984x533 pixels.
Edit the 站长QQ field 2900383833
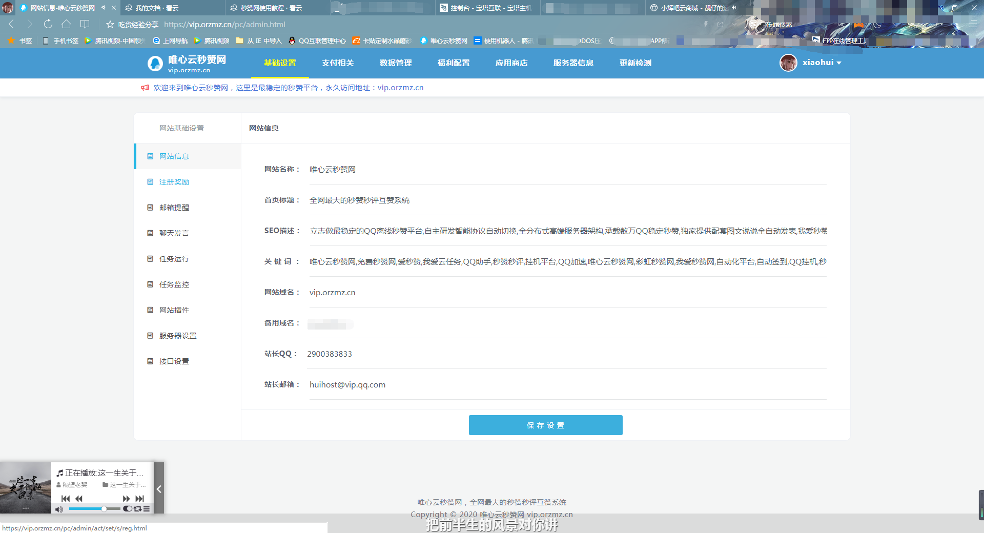(x=567, y=354)
